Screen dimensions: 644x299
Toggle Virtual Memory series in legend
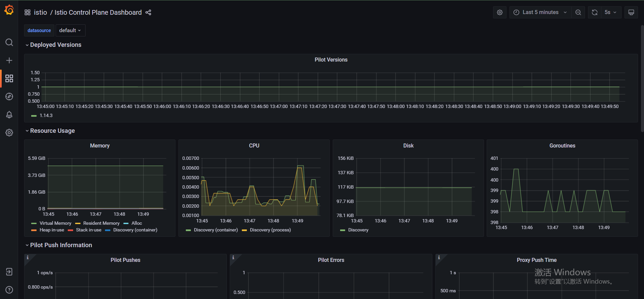point(55,223)
